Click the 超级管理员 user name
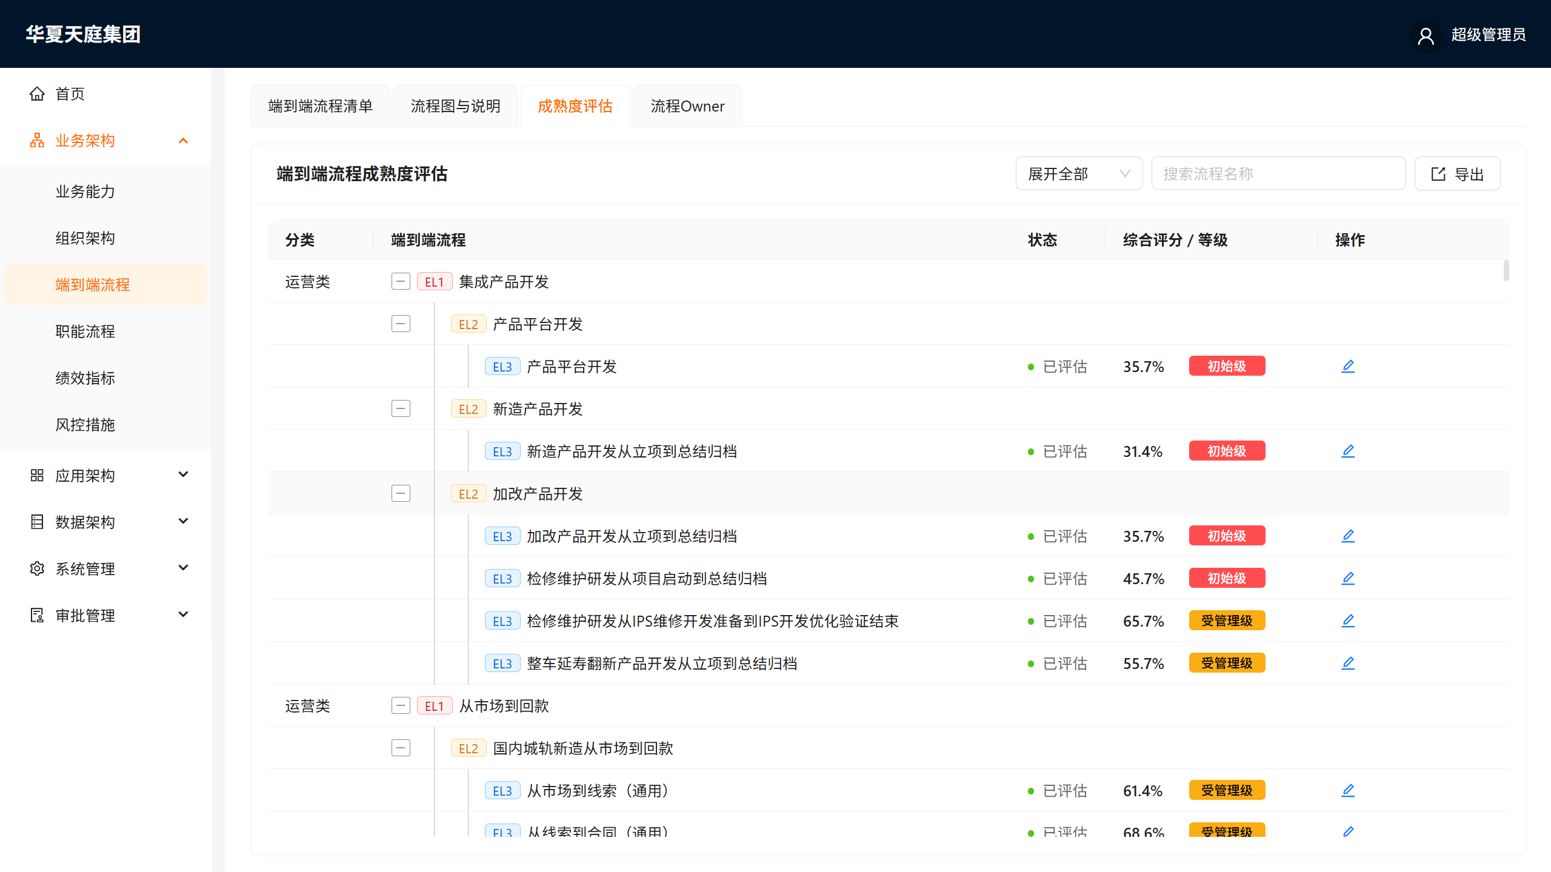The height and width of the screenshot is (872, 1551). pos(1488,35)
